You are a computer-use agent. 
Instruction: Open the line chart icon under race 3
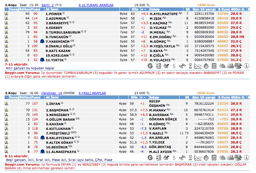(x=198, y=158)
